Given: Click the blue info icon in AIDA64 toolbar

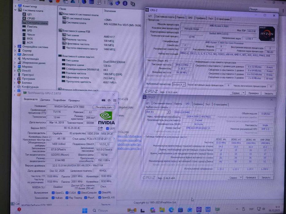Looking at the screenshot, I should [125, 3].
